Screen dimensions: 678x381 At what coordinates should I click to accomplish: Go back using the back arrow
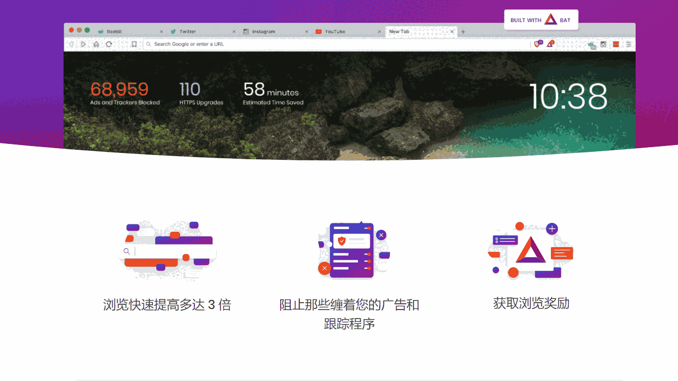[x=72, y=44]
